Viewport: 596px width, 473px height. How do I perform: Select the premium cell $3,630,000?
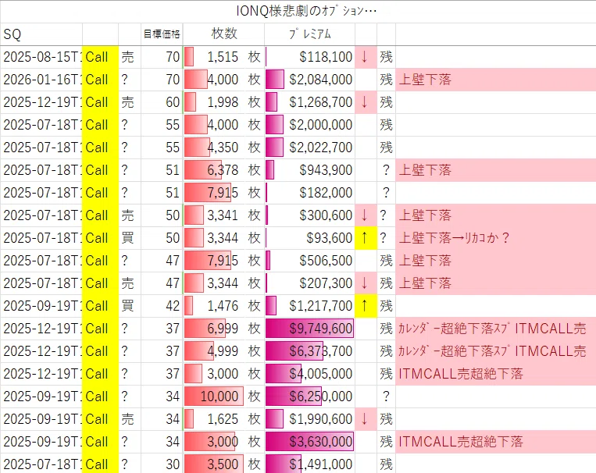(310, 442)
